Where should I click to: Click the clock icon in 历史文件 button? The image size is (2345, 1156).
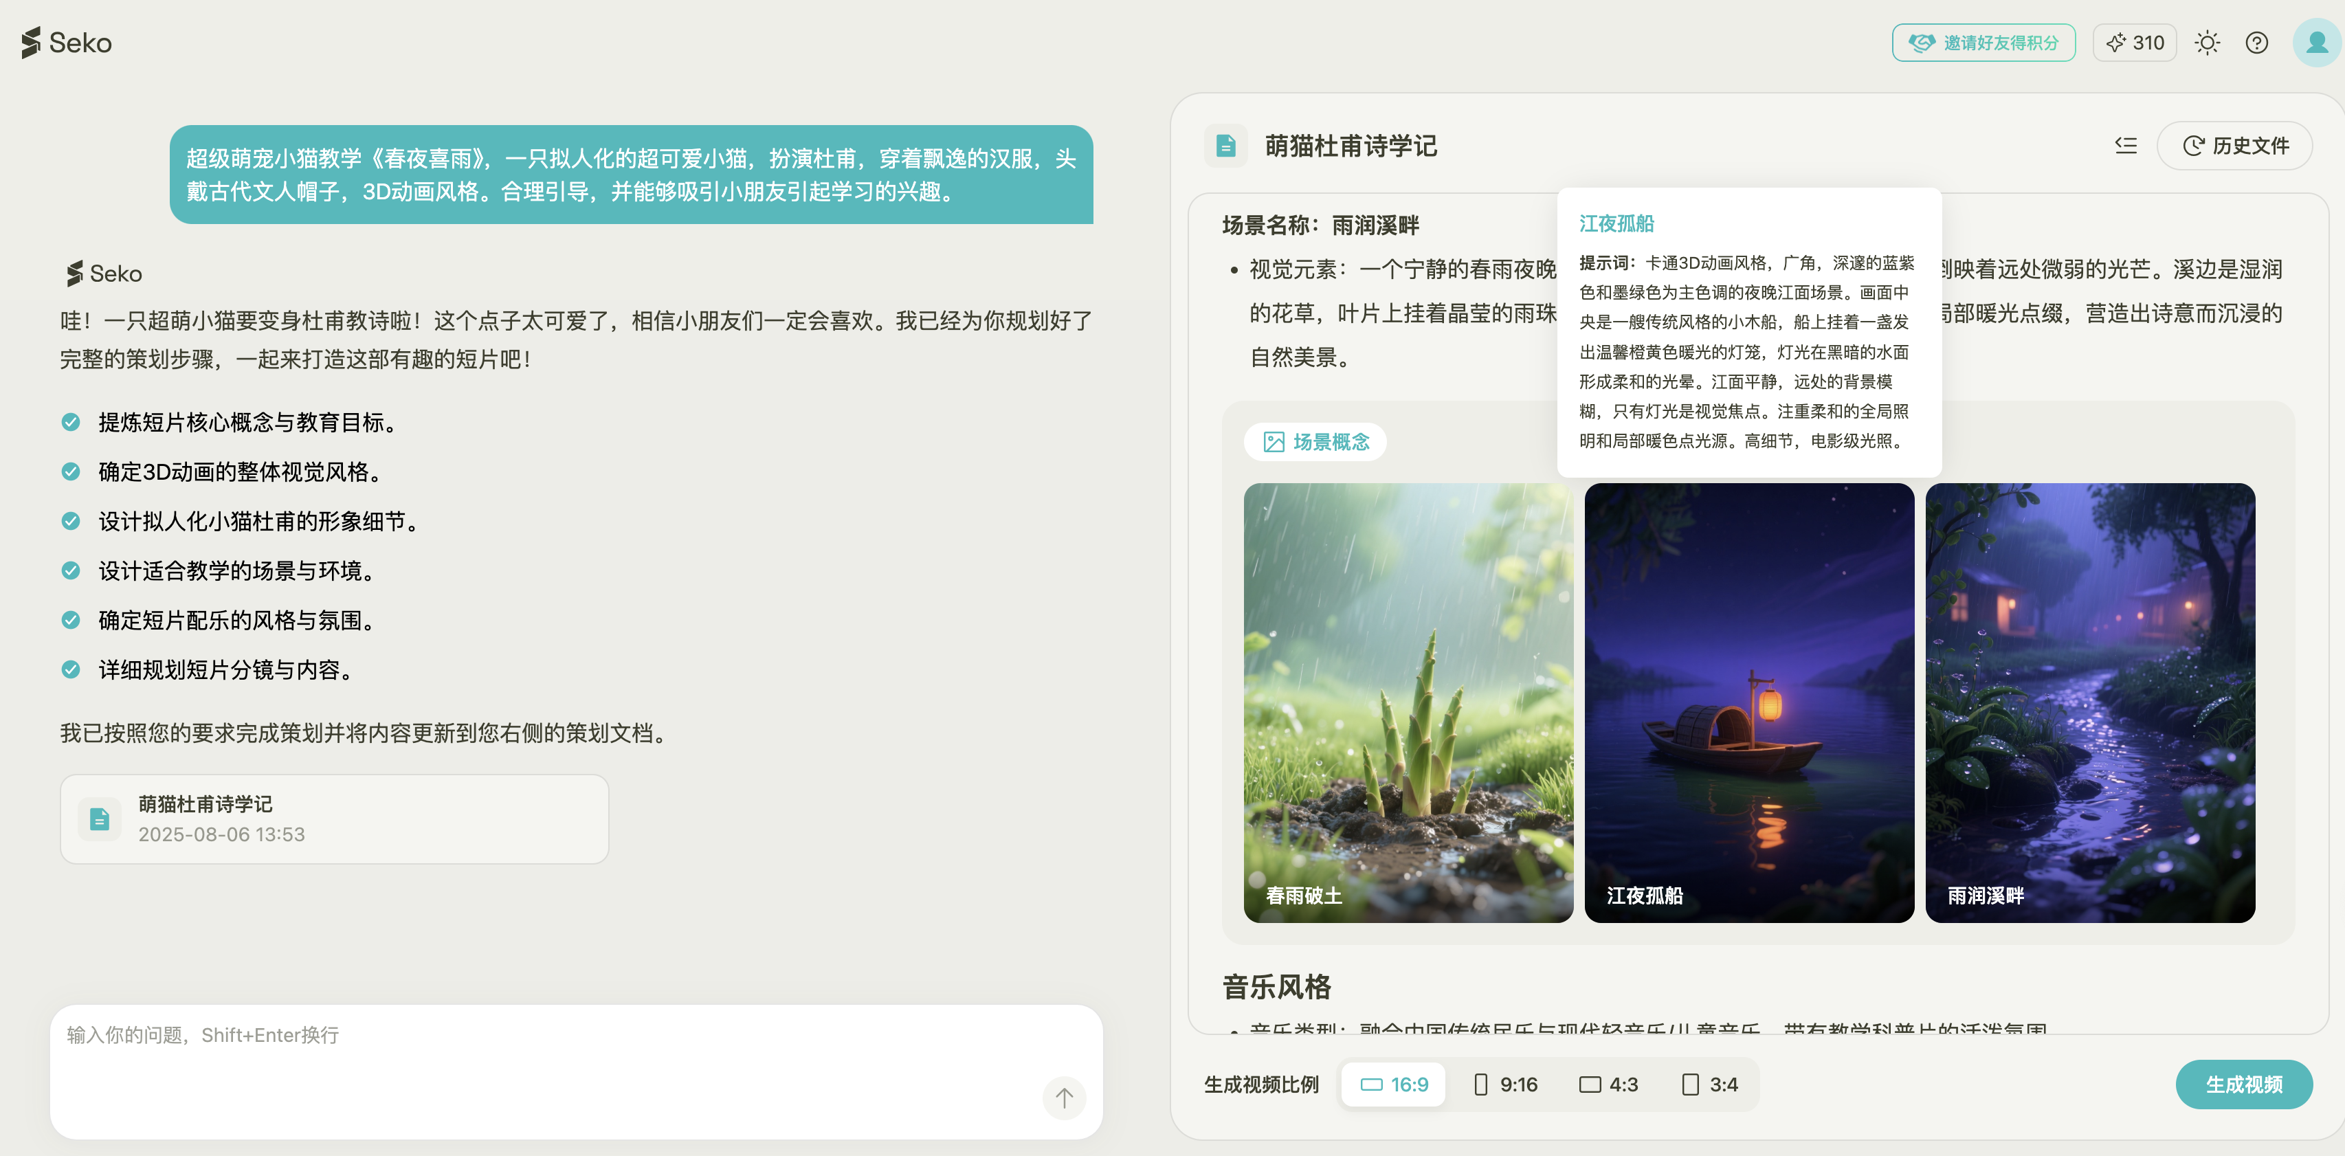[2193, 146]
